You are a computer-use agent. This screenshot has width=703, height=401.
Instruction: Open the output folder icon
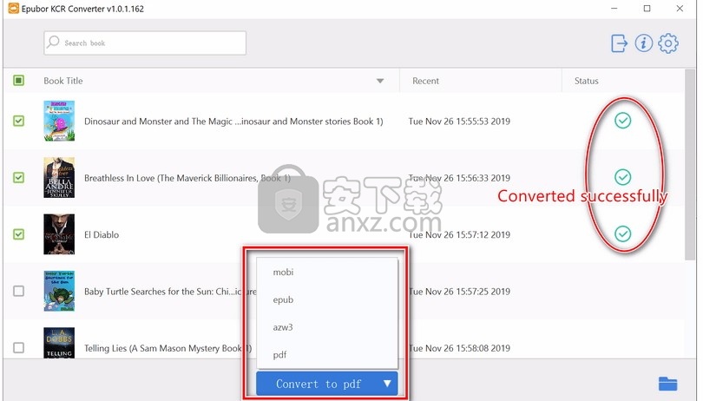pos(667,384)
